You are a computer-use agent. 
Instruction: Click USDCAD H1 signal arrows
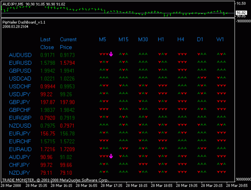point(163,78)
